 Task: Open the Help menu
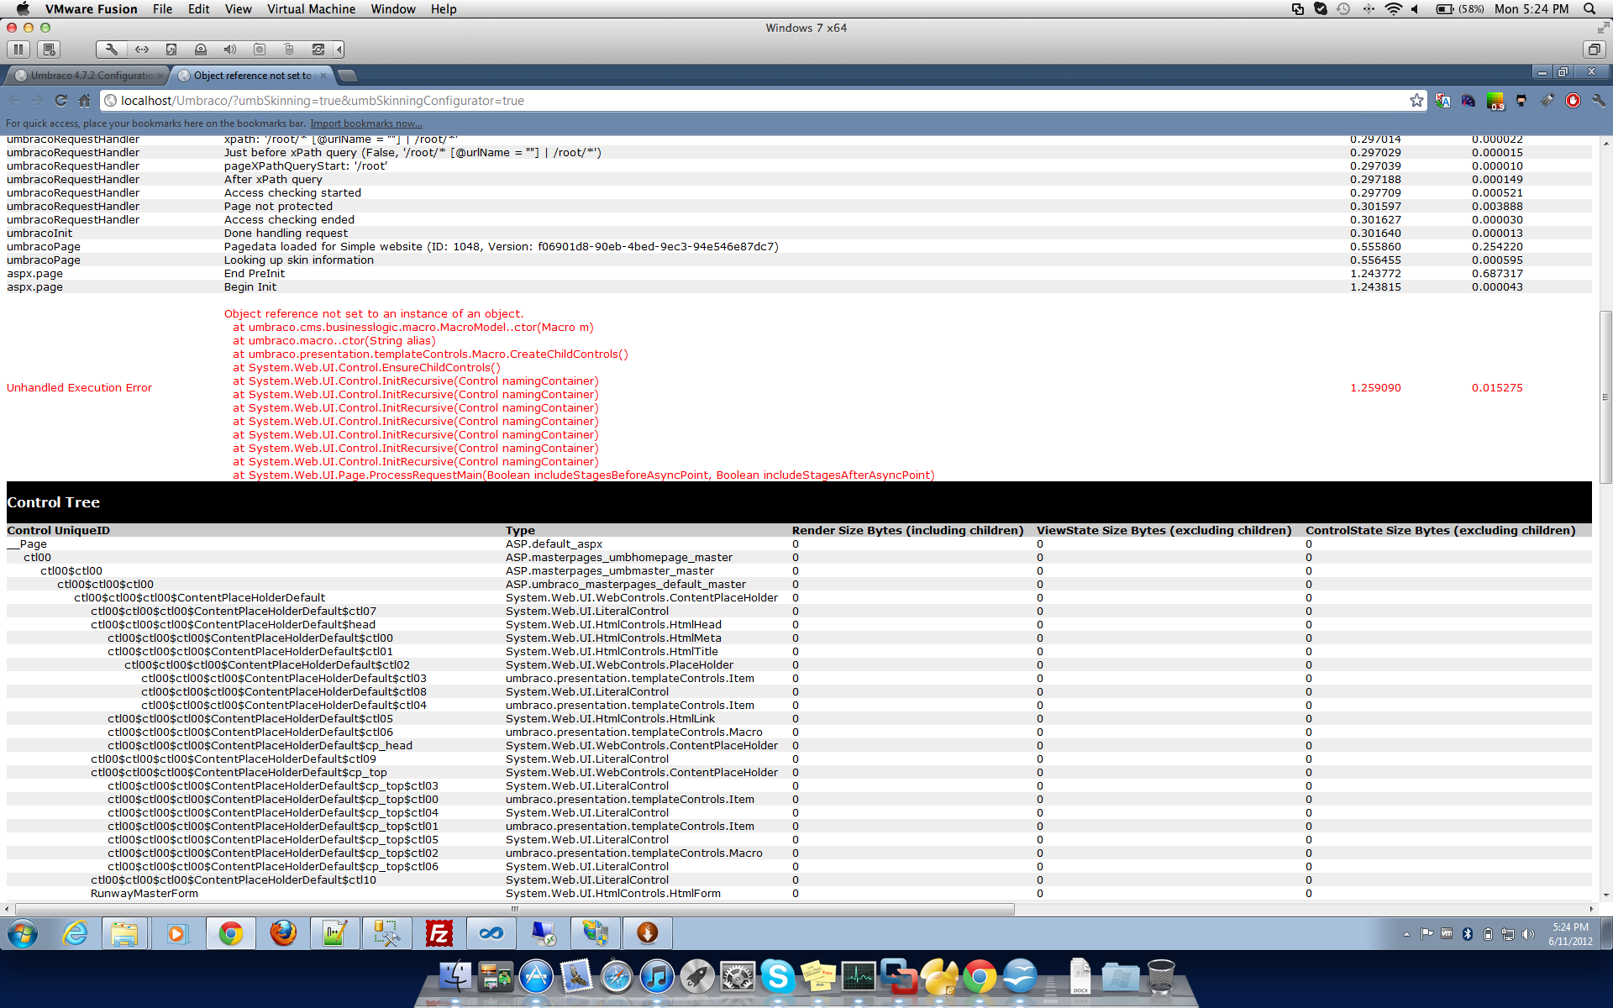coord(444,9)
